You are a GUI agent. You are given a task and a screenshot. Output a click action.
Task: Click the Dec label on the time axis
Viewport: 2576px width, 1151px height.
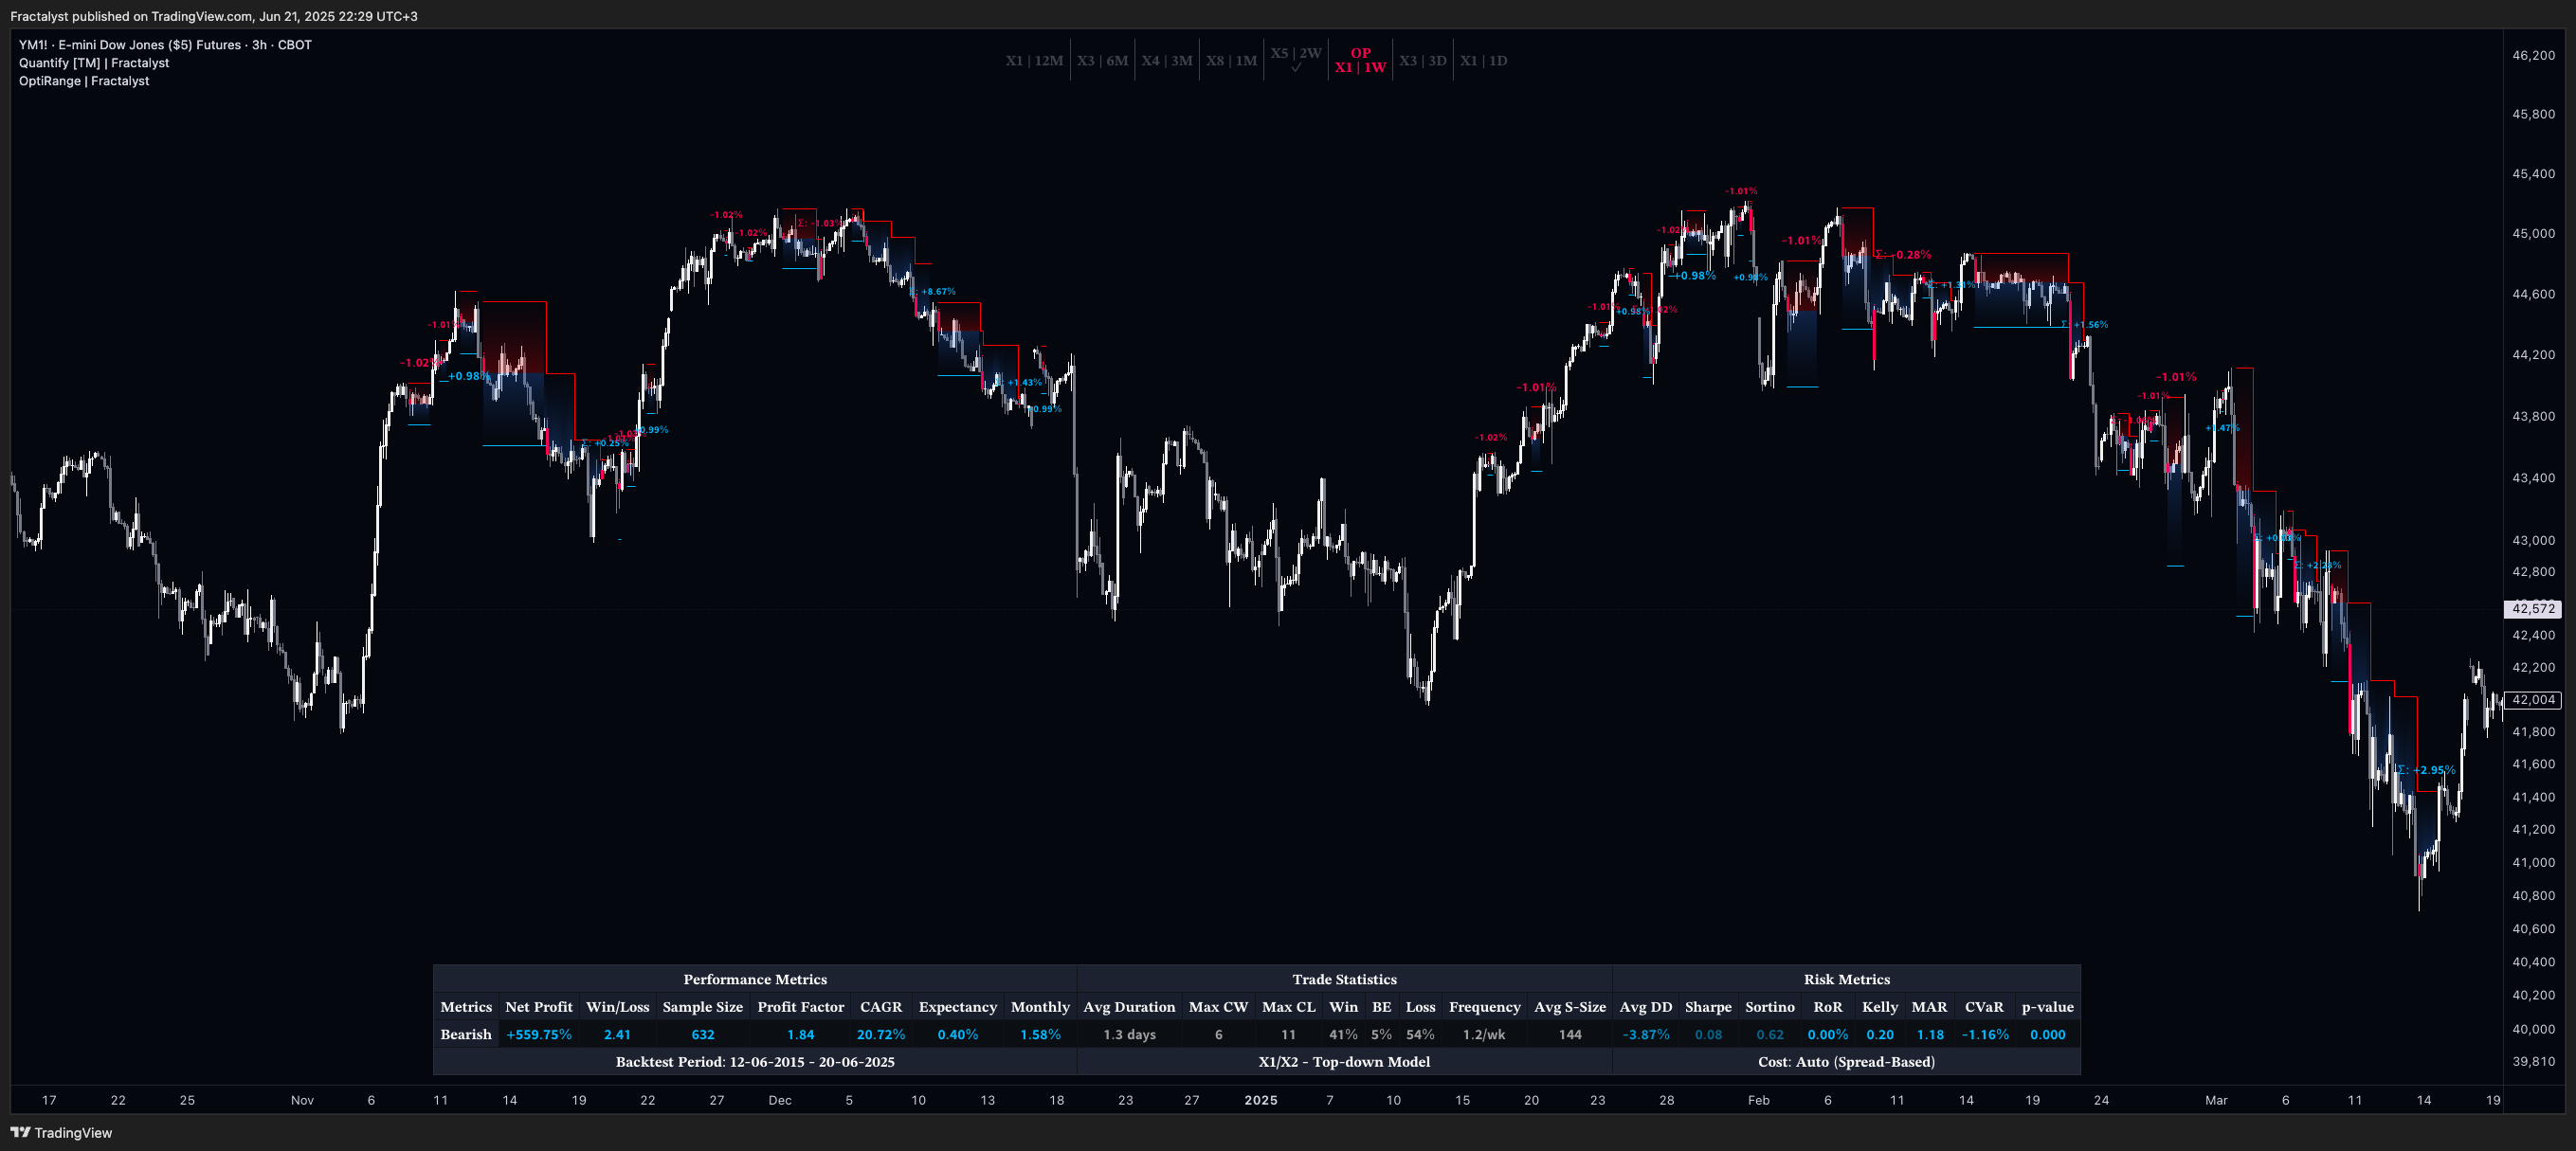(x=780, y=1099)
